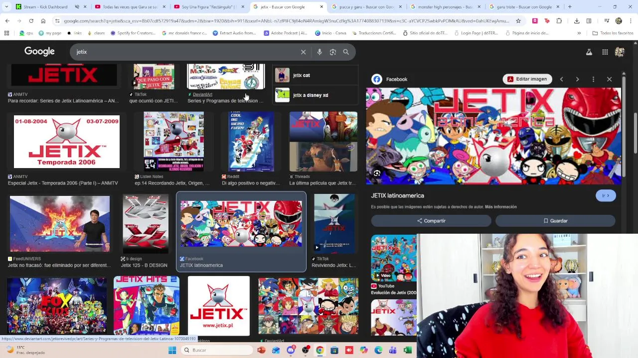
Task: Open Google Labs flask icon
Action: pyautogui.click(x=589, y=52)
